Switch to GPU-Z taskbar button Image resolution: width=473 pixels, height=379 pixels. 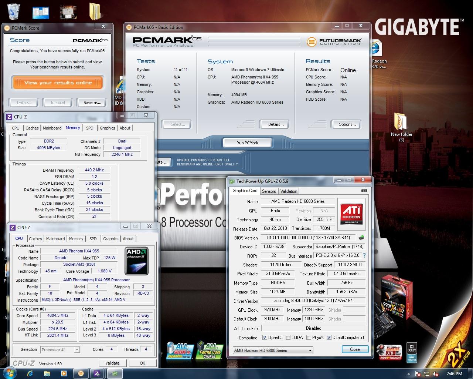pos(115,373)
